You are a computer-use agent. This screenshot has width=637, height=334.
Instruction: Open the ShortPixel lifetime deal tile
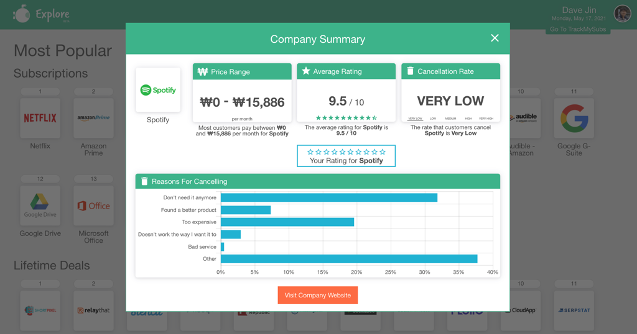(40, 310)
